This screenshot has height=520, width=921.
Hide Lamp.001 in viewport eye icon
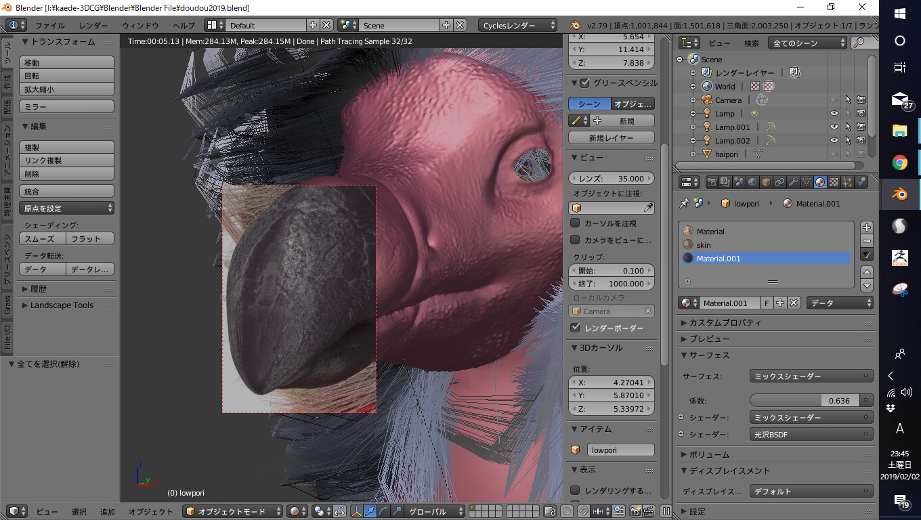[834, 127]
